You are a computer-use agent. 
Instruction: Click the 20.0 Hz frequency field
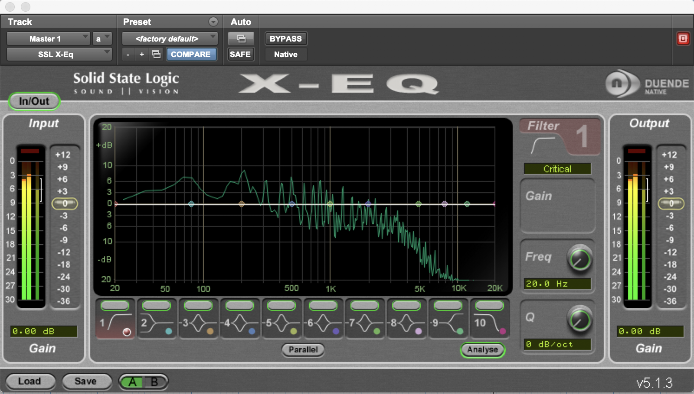point(557,284)
